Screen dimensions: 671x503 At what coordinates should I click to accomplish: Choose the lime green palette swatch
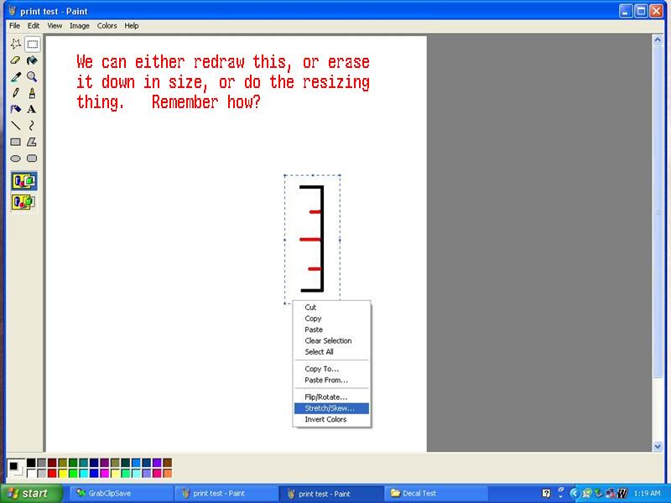(73, 473)
